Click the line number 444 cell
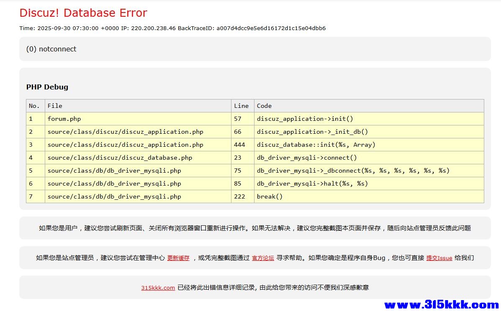This screenshot has width=501, height=311. (239, 145)
